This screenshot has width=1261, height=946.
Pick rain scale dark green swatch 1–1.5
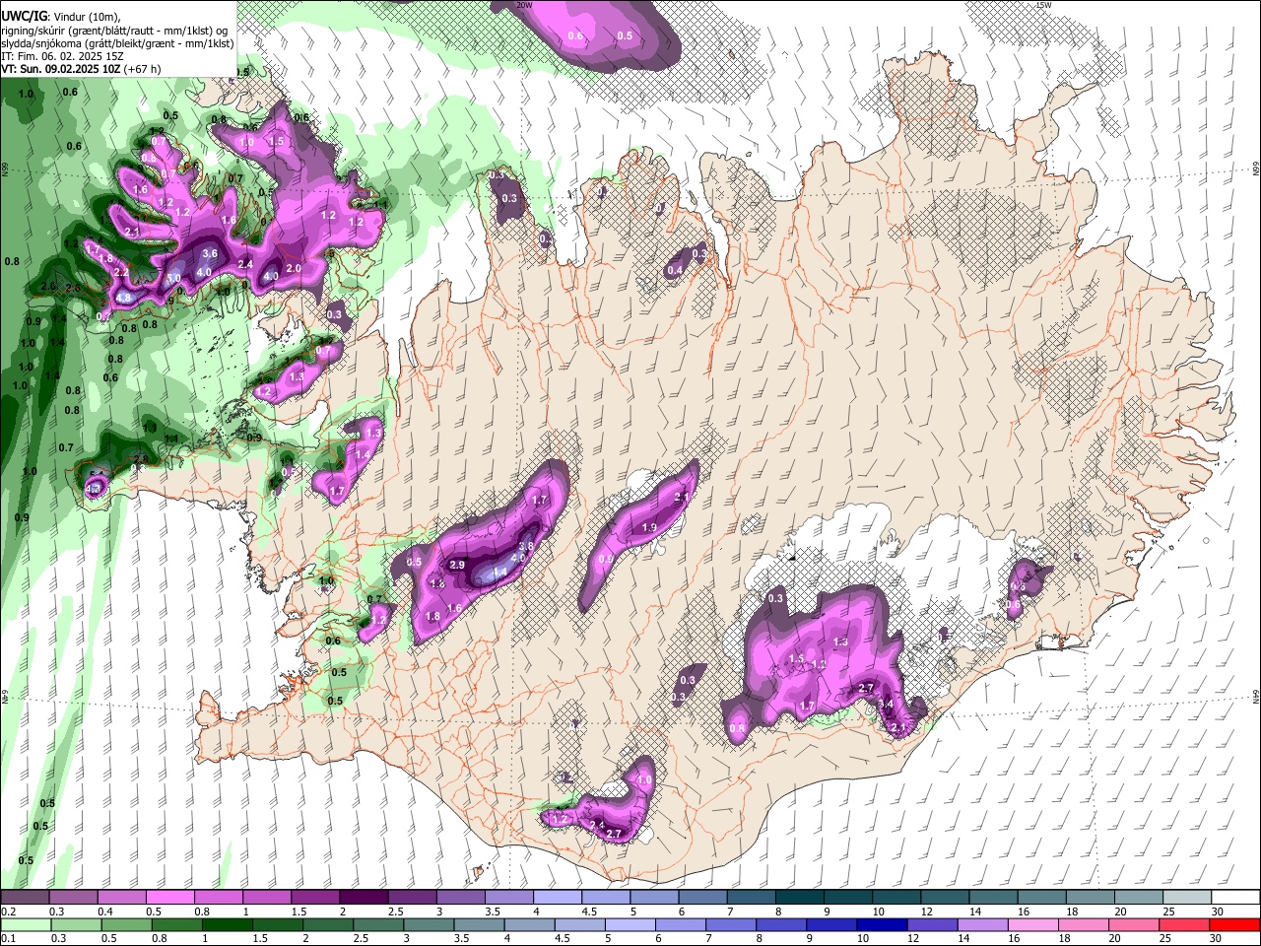[x=226, y=924]
